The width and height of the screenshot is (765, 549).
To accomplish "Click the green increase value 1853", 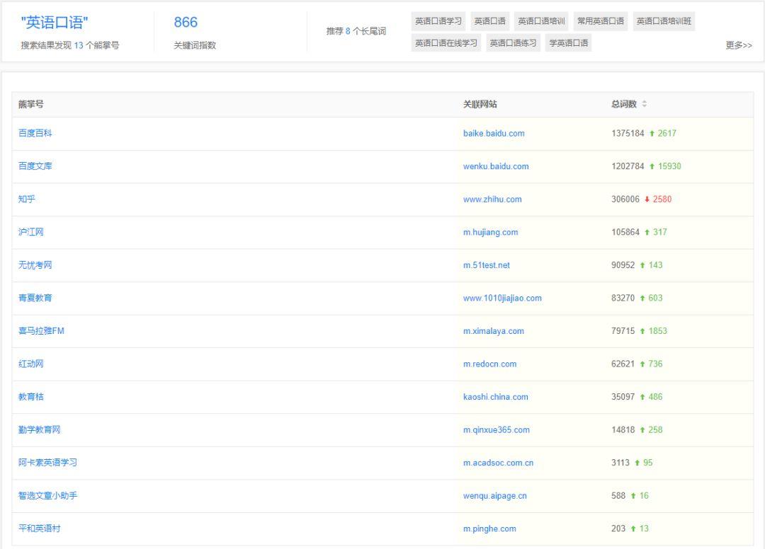I will [657, 331].
